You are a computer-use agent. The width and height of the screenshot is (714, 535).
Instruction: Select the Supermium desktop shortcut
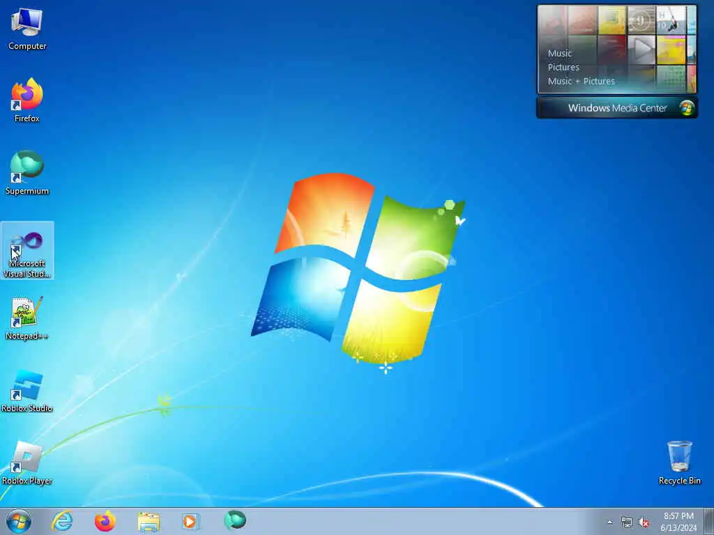pyautogui.click(x=27, y=173)
